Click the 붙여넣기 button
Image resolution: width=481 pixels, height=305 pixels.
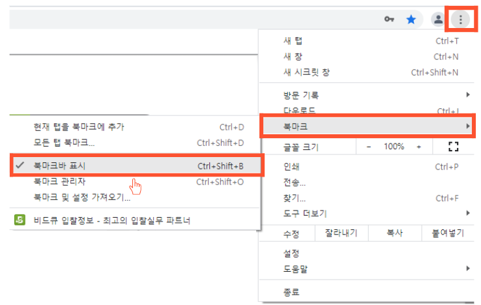tap(448, 233)
